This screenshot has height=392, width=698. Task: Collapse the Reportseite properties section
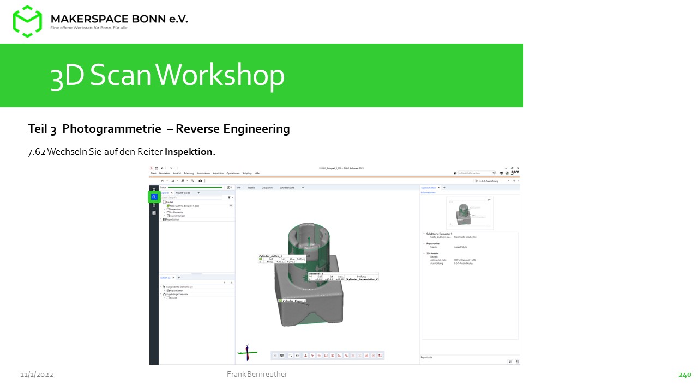[424, 243]
